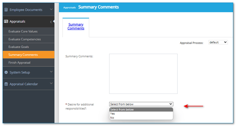Image resolution: width=236 pixels, height=126 pixels.
Task: Click the Appraisal Calendar icon
Action: point(6,84)
